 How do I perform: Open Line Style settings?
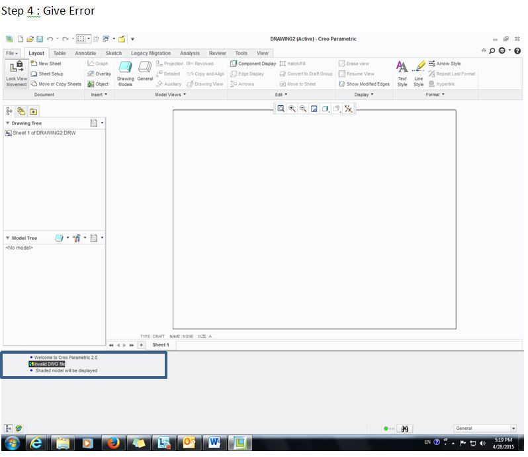pos(419,74)
